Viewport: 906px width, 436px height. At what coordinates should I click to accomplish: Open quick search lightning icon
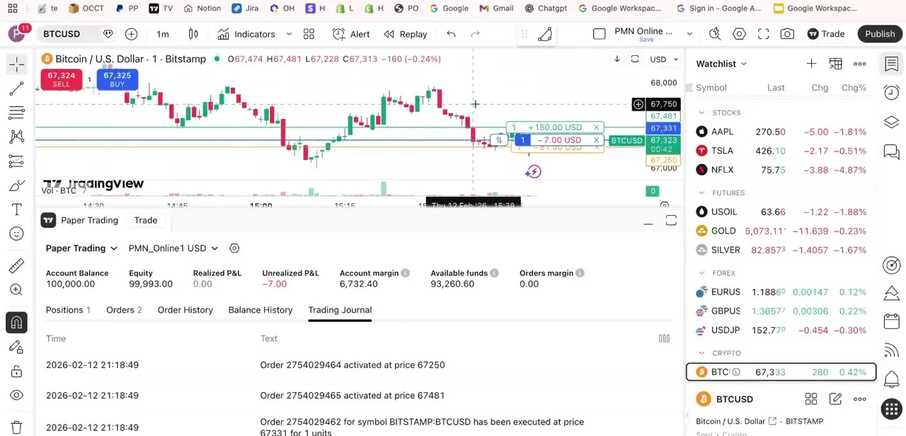click(715, 34)
